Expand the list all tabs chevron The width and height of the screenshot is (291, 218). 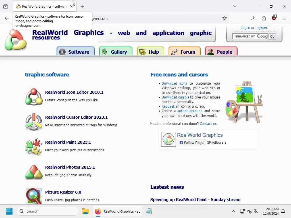click(235, 6)
